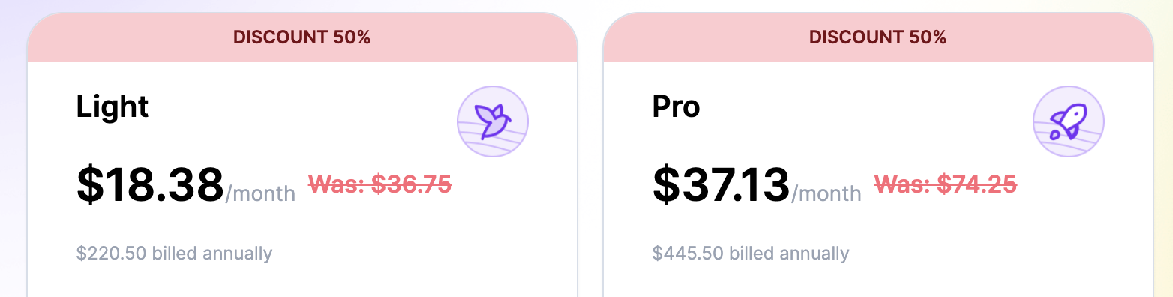
Task: Click the pink header of the right card
Action: (878, 37)
